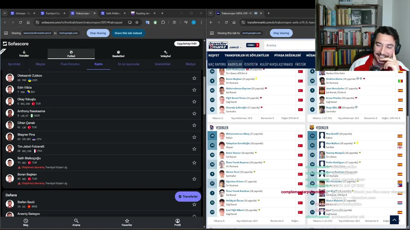The width and height of the screenshot is (410, 230).
Task: Open FİKSTÜR link on Transfermarkt
Action: [x=300, y=64]
